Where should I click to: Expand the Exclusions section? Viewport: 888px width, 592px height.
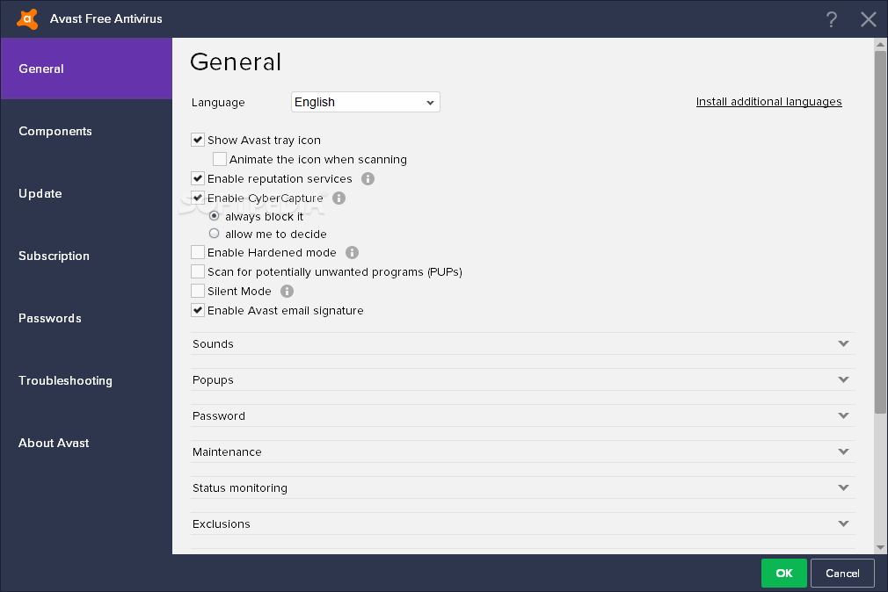(x=523, y=523)
